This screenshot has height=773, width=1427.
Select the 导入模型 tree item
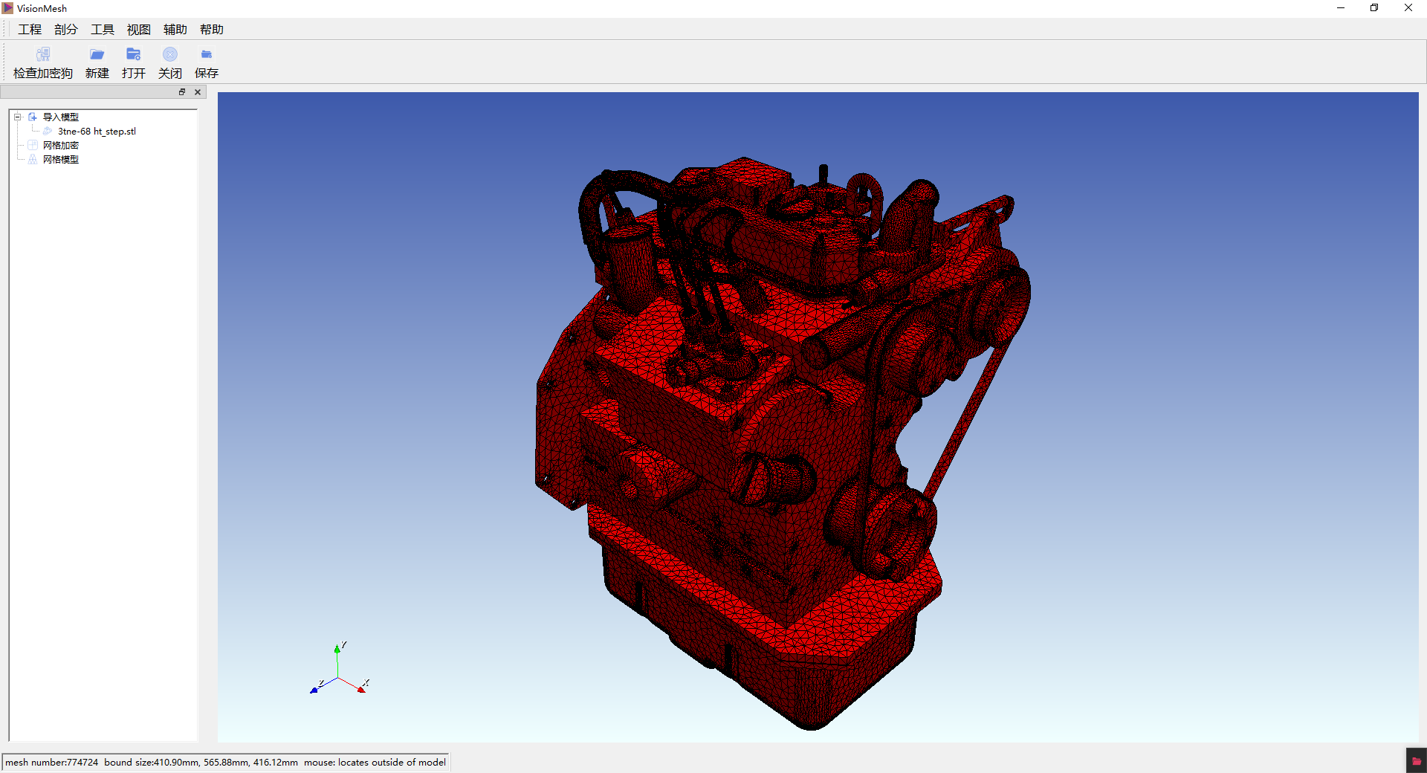point(60,117)
